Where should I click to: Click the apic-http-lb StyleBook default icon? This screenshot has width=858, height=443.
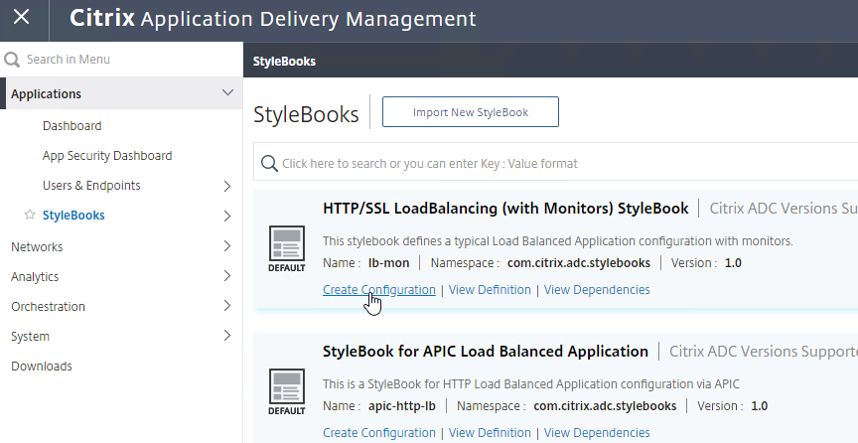pyautogui.click(x=287, y=392)
